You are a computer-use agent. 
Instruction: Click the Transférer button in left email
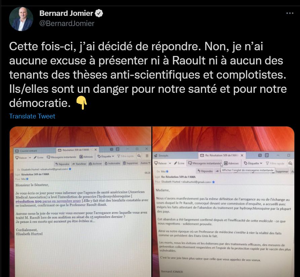point(79,164)
